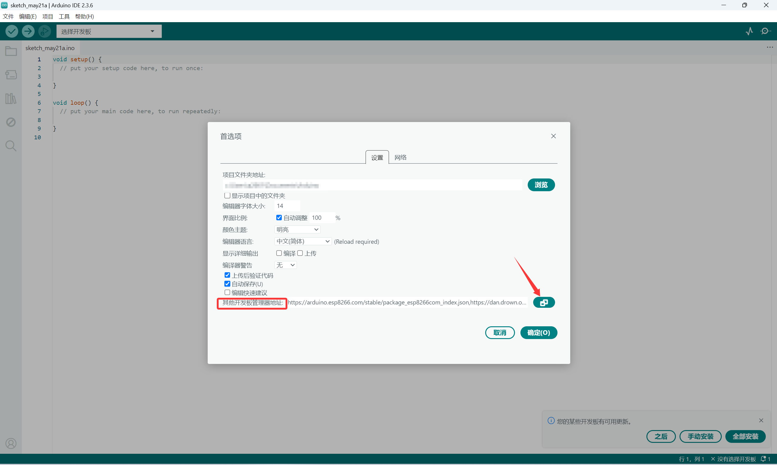The image size is (777, 465).
Task: Enable 显示项目中的文件夹 checkbox
Action: pos(227,195)
